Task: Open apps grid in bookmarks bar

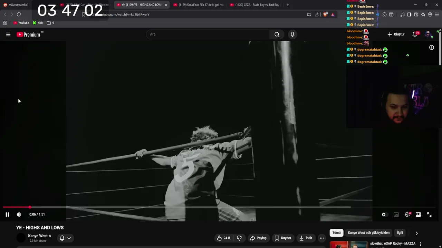Action: pos(4,23)
